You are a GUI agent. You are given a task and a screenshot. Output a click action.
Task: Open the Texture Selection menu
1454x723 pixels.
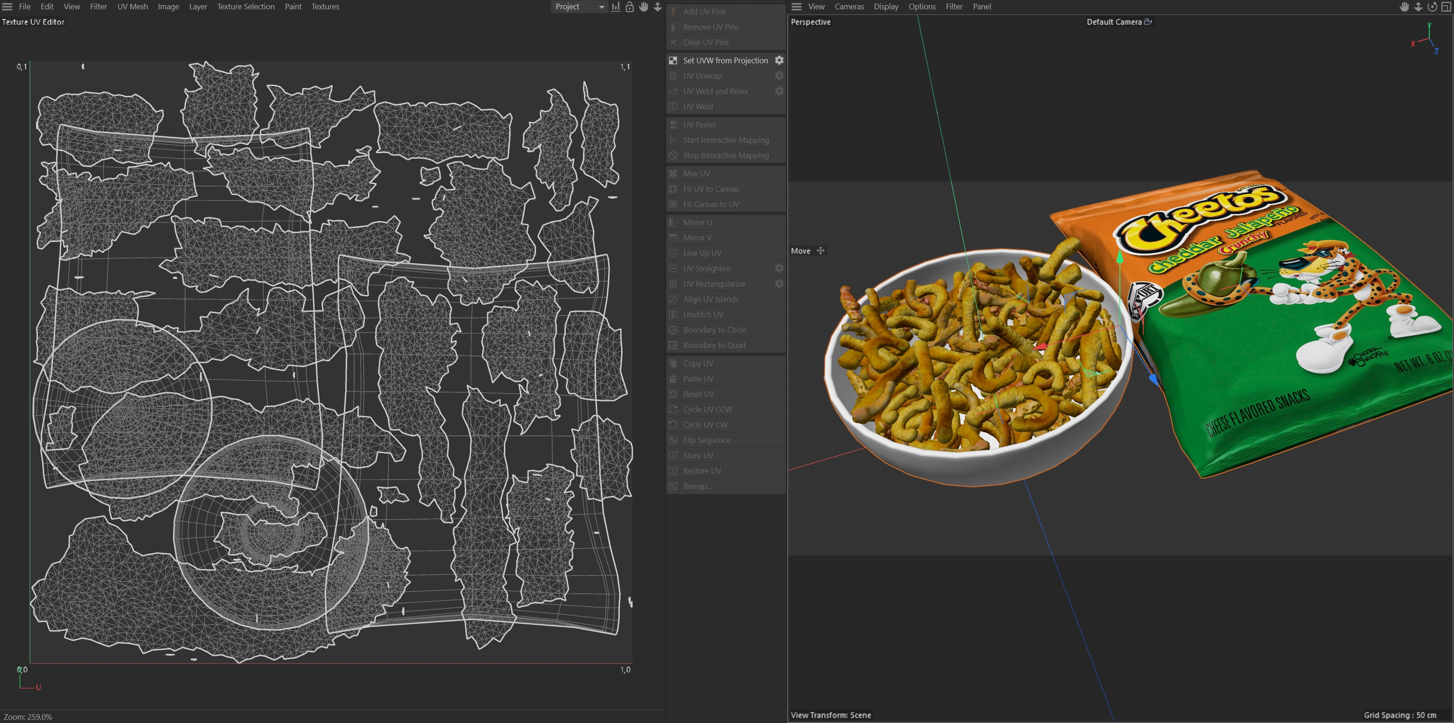[x=246, y=7]
